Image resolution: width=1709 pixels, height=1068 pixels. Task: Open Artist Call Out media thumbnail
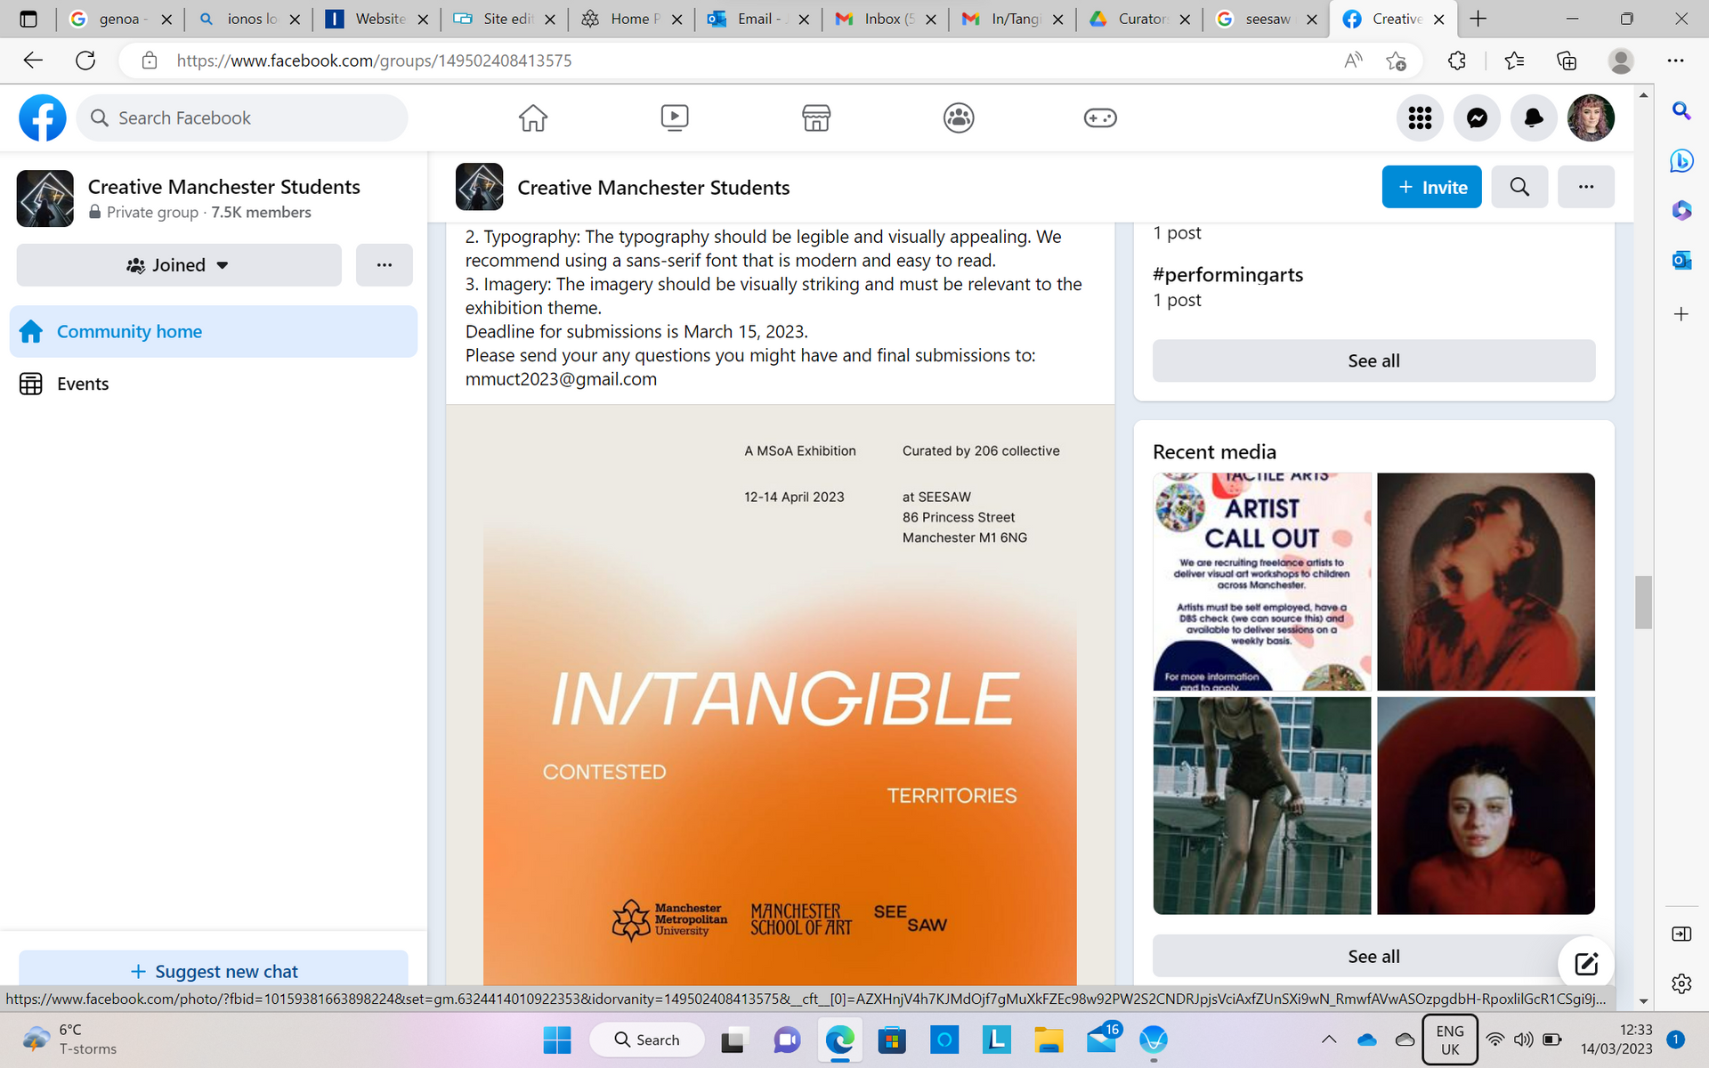[x=1261, y=581]
